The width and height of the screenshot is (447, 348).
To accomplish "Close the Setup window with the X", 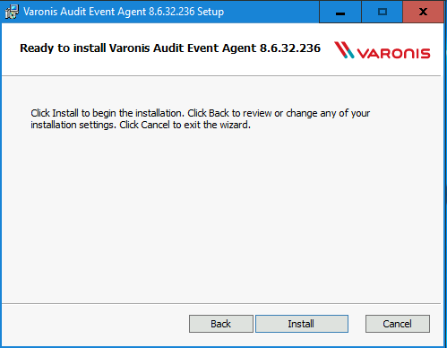I will (x=423, y=12).
